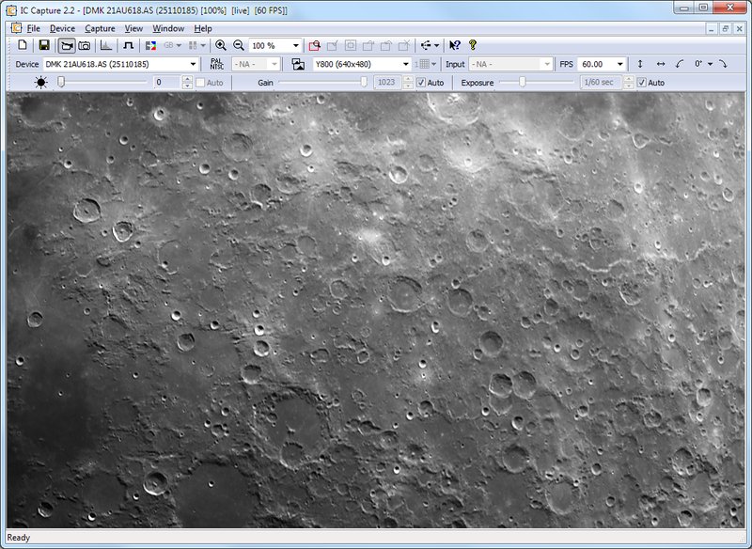752x549 pixels.
Task: Click the brightness sun icon
Action: pos(41,83)
